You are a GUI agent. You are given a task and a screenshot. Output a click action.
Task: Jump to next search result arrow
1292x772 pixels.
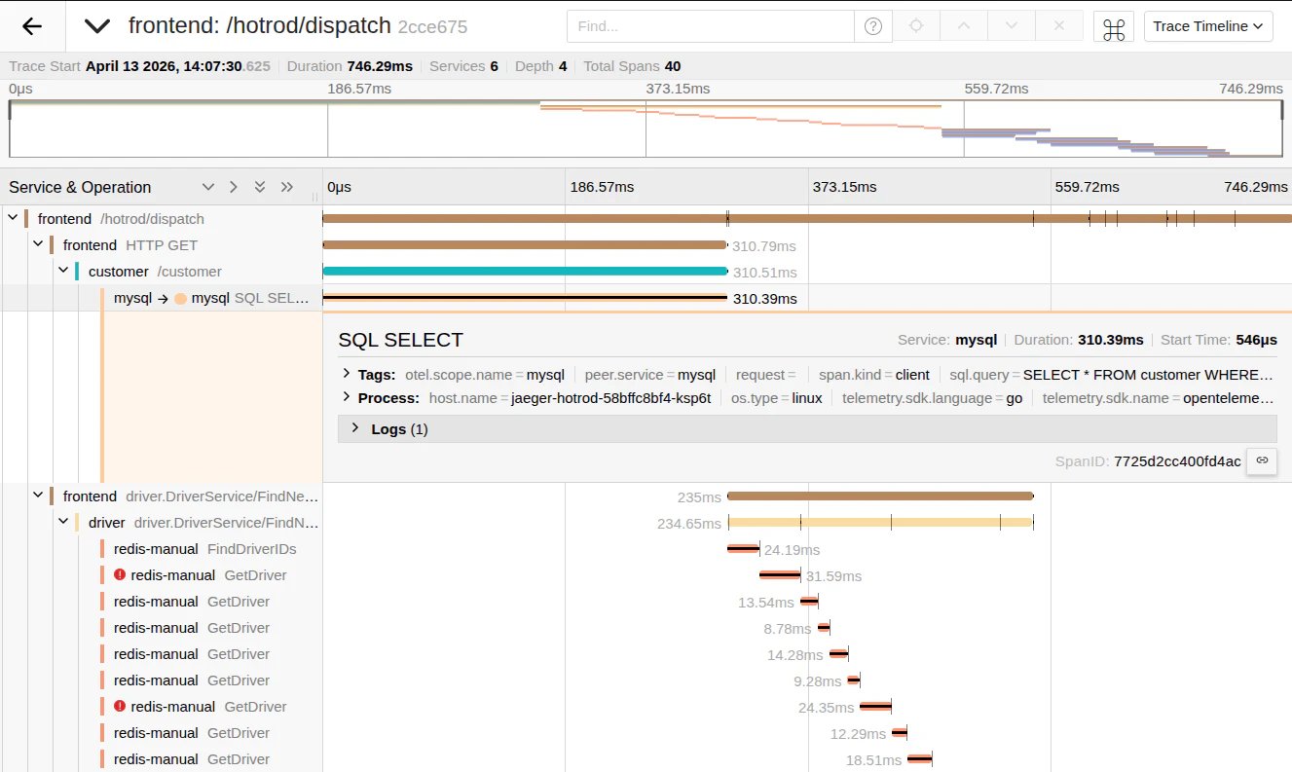(x=1012, y=26)
